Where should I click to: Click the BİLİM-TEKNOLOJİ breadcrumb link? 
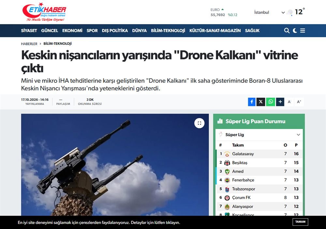58,44
